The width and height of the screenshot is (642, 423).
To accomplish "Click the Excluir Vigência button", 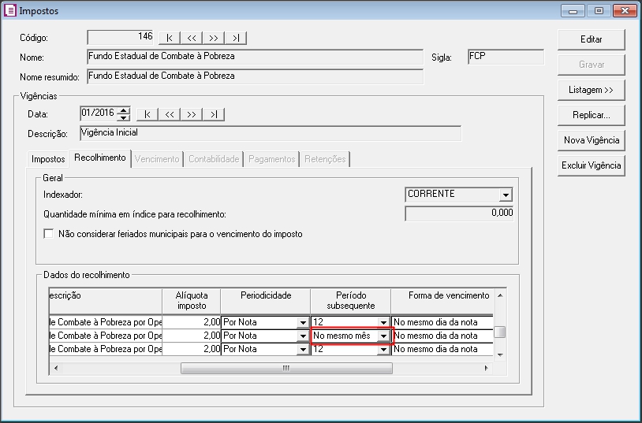I will (x=591, y=165).
